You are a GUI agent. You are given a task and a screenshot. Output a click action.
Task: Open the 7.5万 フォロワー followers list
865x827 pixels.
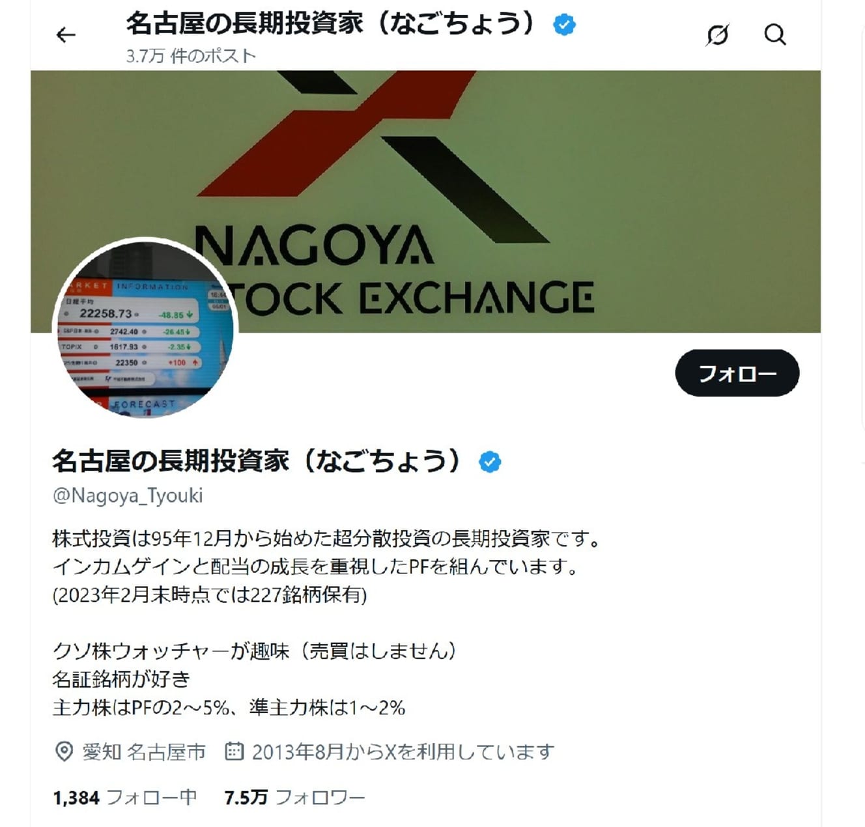click(294, 797)
